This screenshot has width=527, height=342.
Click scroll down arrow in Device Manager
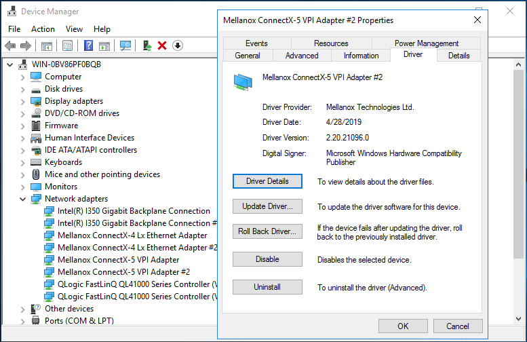click(518, 319)
